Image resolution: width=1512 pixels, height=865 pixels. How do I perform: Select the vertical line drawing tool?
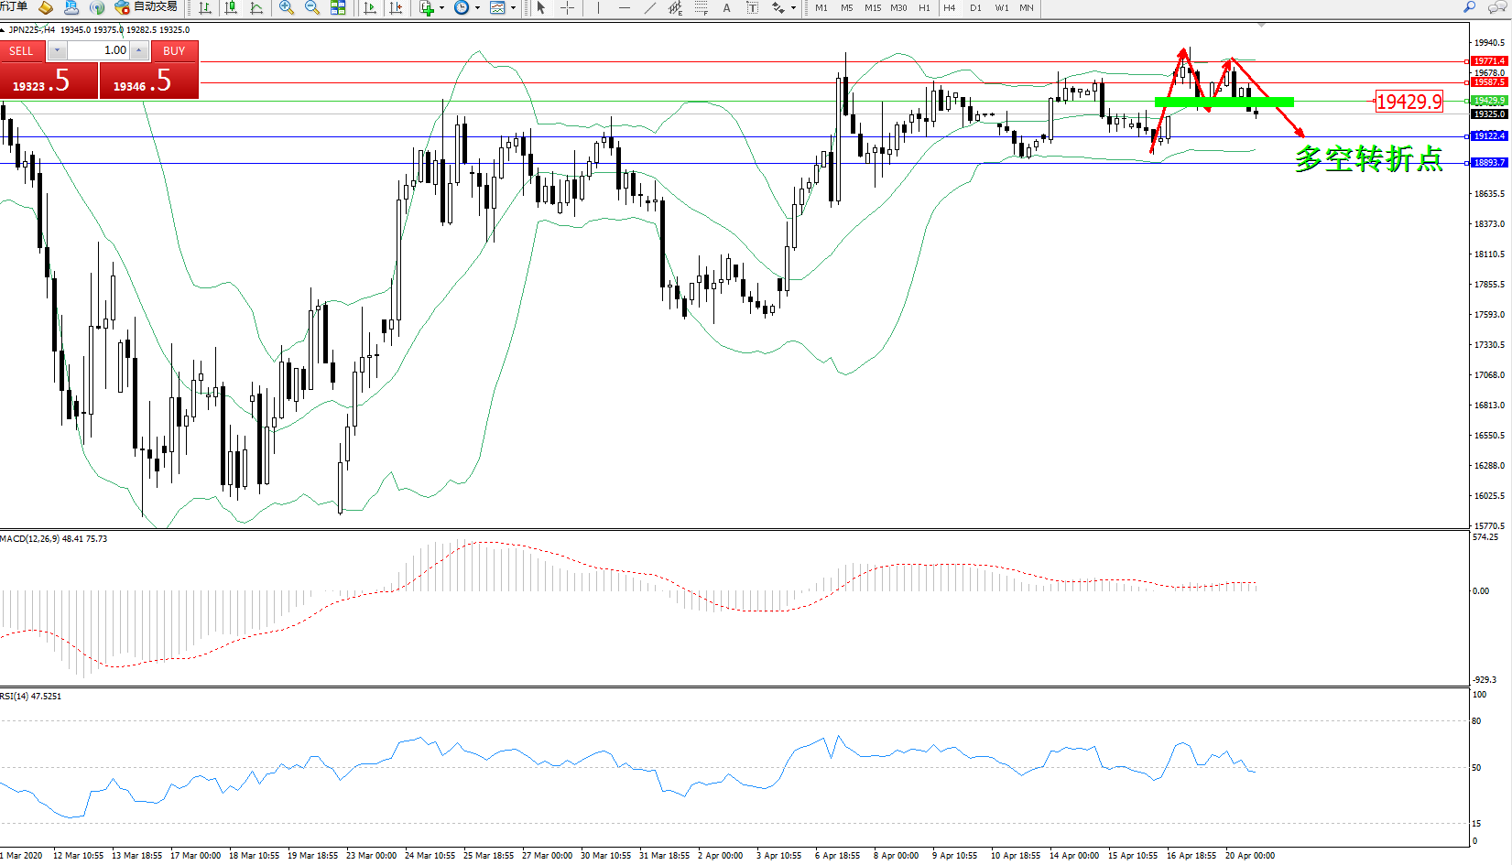click(598, 8)
